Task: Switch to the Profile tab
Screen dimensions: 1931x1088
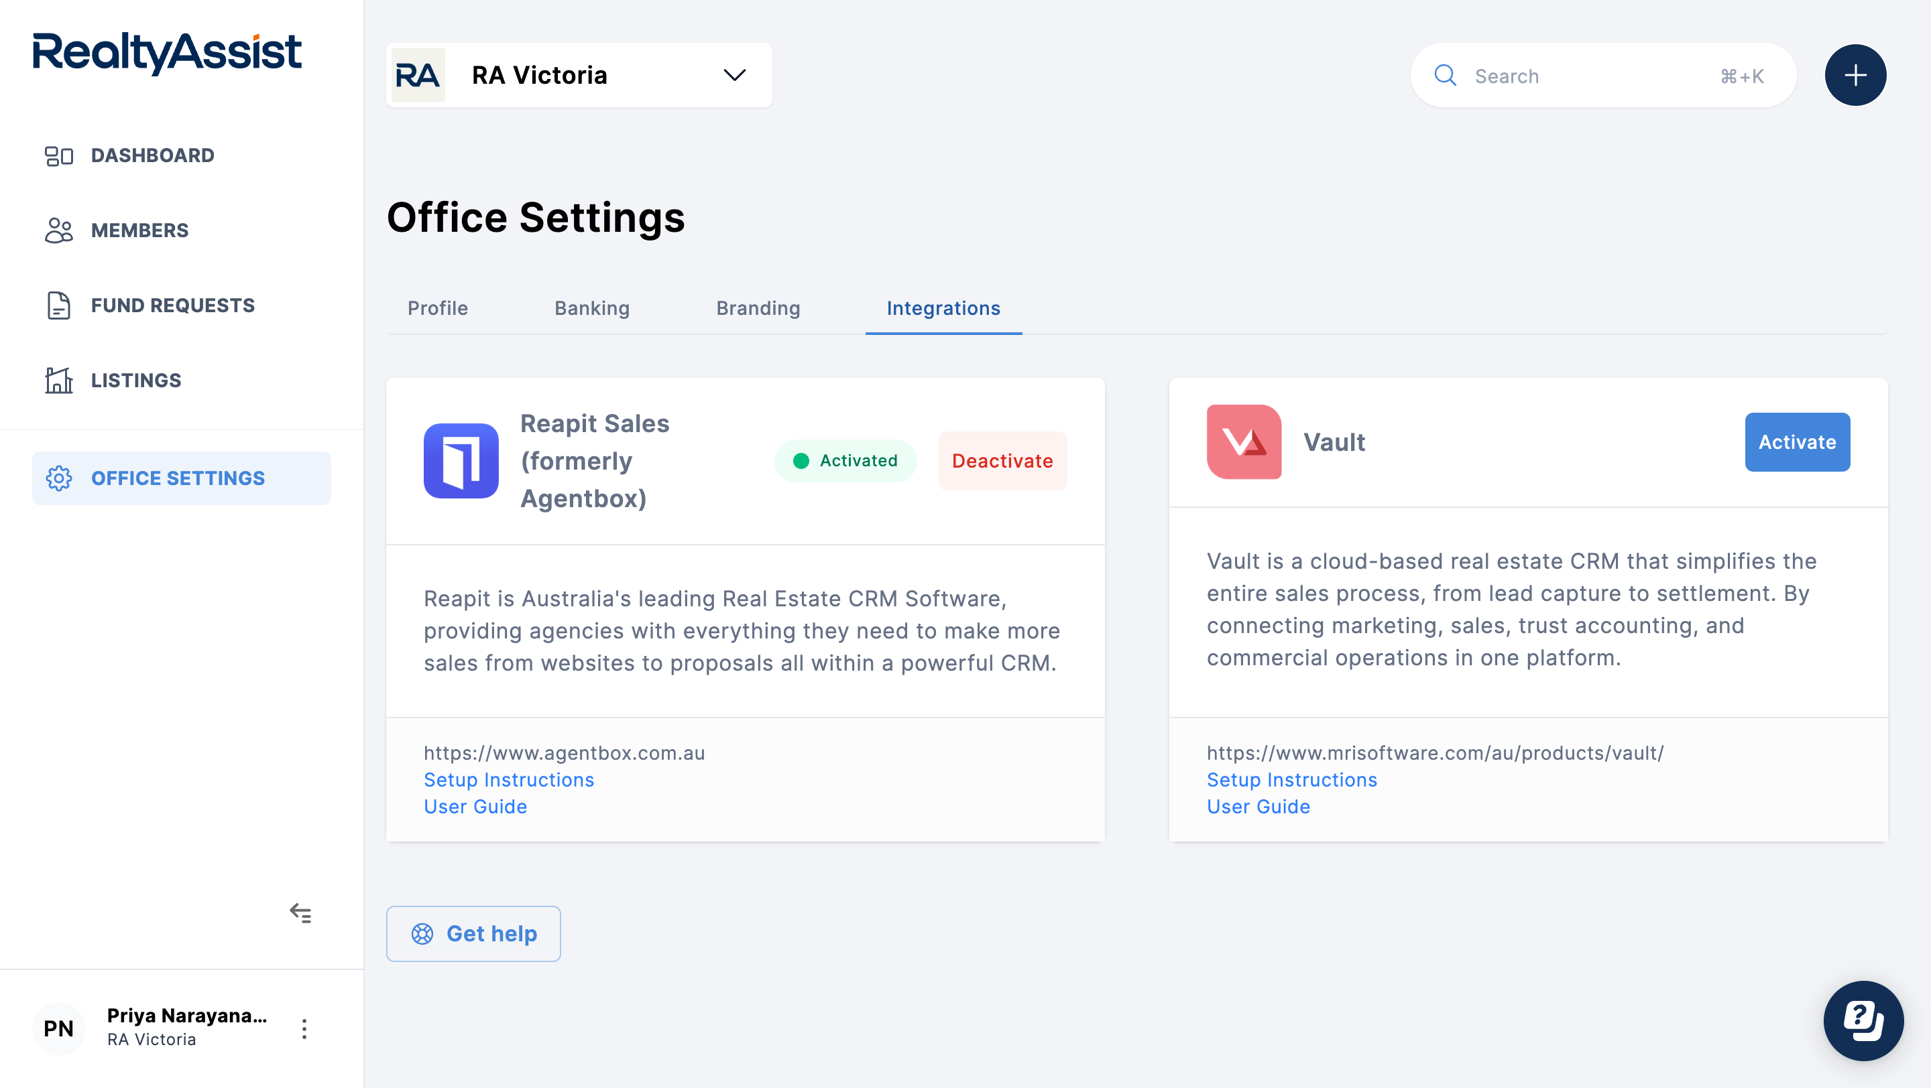Action: tap(438, 308)
